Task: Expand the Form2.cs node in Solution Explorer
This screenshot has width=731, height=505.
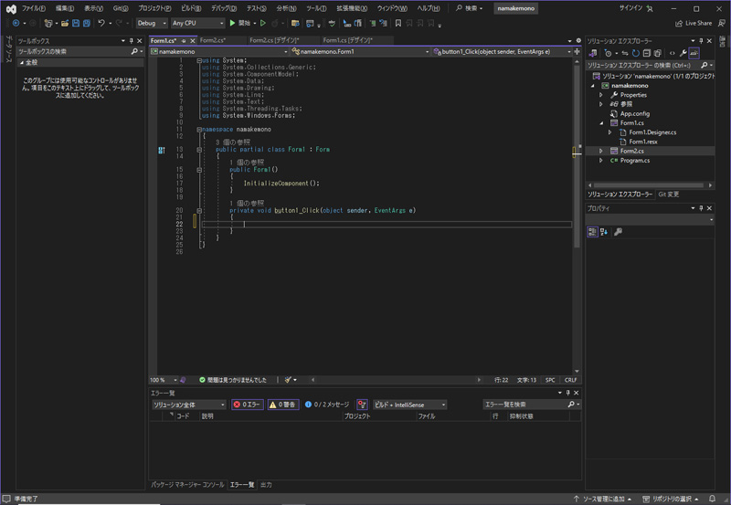Action: (601, 151)
